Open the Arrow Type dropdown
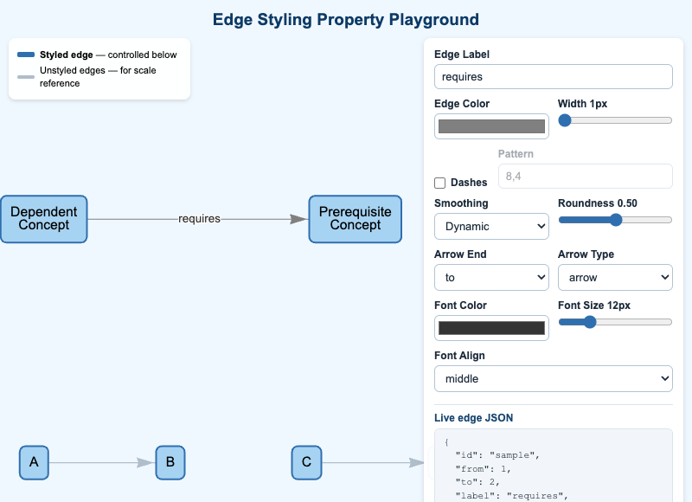692x502 pixels. pos(615,277)
